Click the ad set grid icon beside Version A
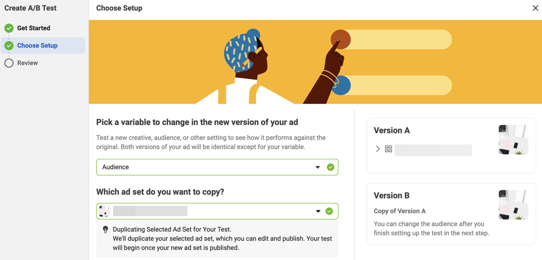542x260 pixels. [x=388, y=149]
